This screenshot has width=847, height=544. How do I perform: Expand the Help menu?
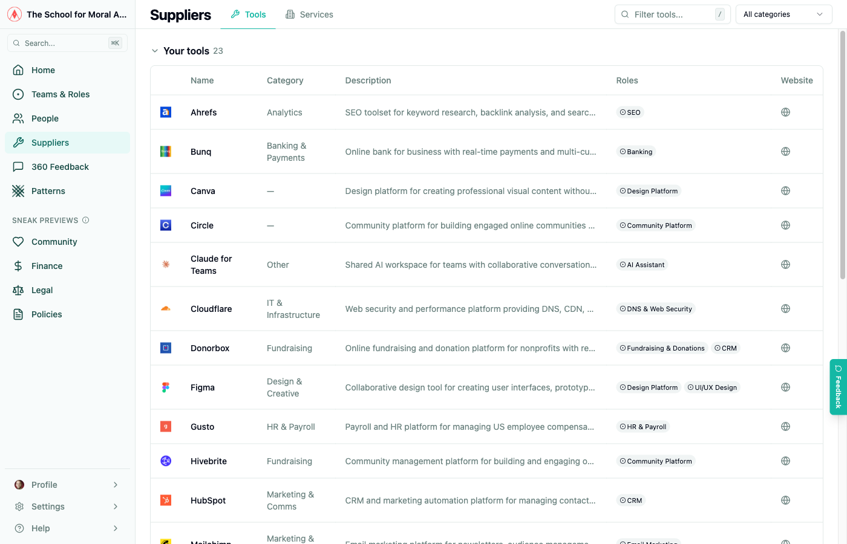tap(67, 528)
